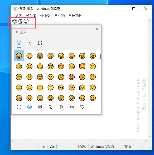Minimize the Notepad window
The image size is (154, 155).
click(x=122, y=9)
